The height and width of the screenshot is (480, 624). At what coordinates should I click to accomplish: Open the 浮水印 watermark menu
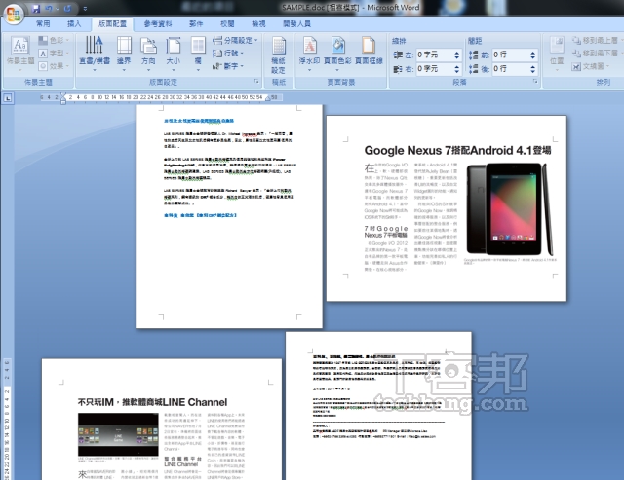click(x=309, y=54)
